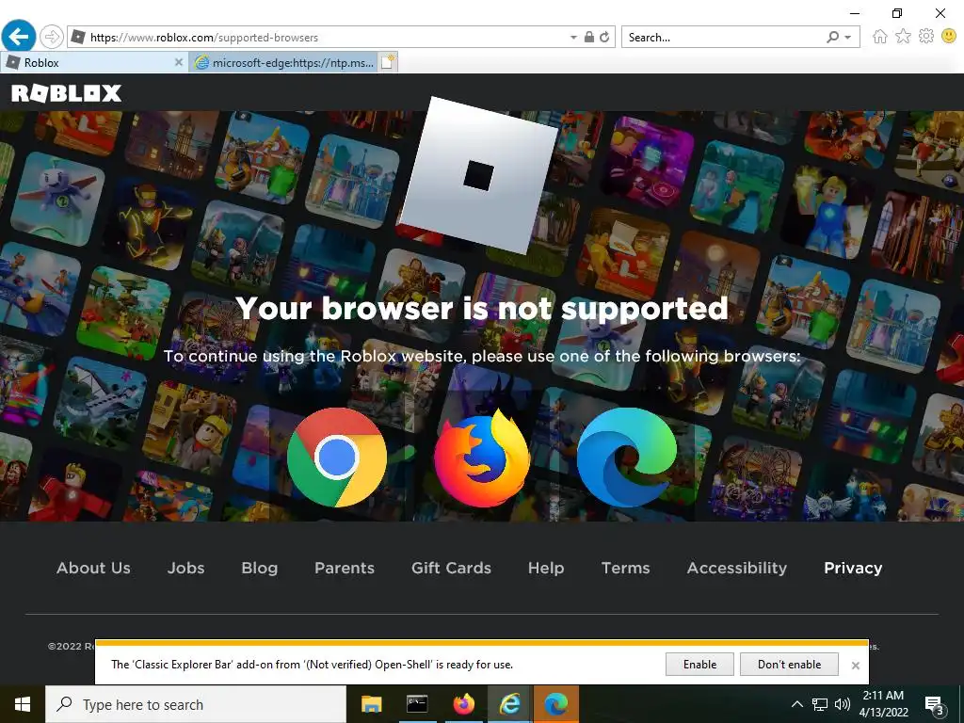Image resolution: width=964 pixels, height=723 pixels.
Task: Open File Explorer from the taskbar
Action: 371,704
